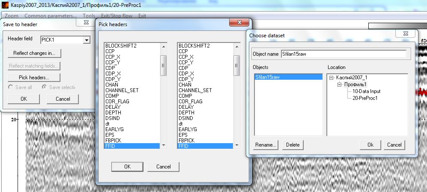The height and width of the screenshot is (192, 427).
Task: Click the Exit menu item
Action: click(142, 16)
